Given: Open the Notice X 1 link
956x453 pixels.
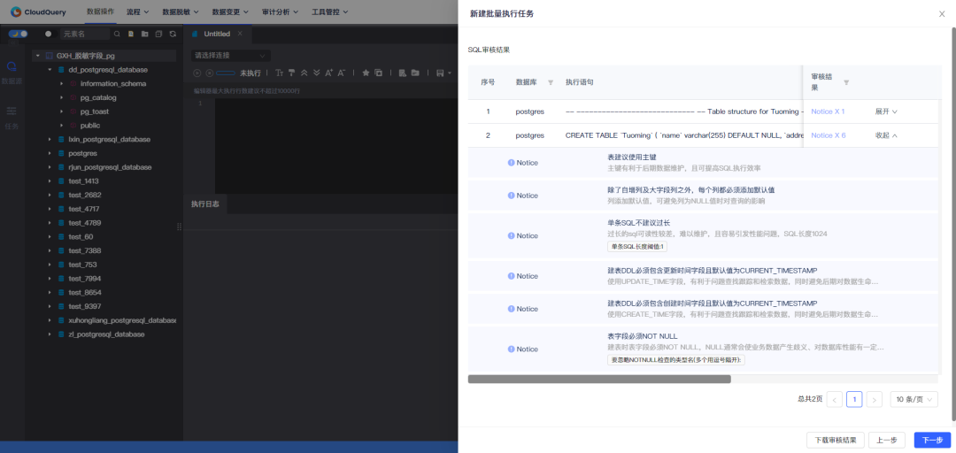Looking at the screenshot, I should 828,111.
